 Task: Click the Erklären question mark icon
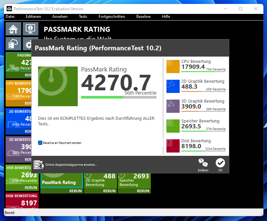pos(203,162)
